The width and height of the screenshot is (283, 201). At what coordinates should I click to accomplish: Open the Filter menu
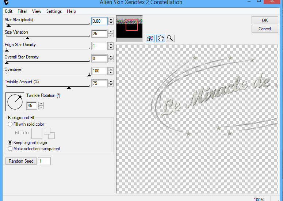click(x=22, y=11)
